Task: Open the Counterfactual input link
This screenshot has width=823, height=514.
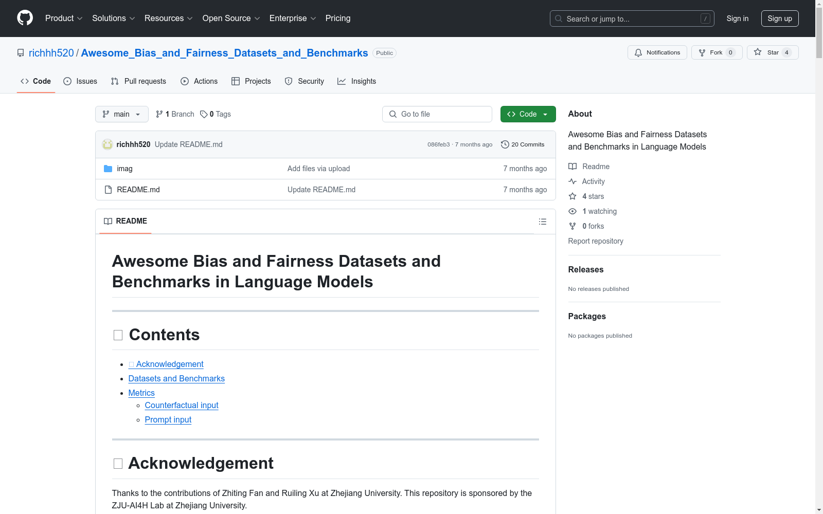Action: click(182, 405)
